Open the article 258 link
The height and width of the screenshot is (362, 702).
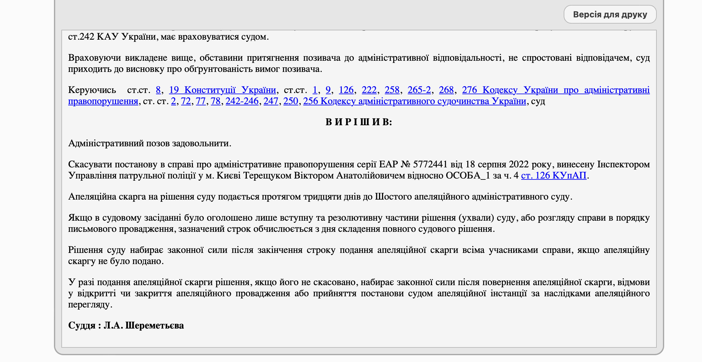tap(392, 90)
